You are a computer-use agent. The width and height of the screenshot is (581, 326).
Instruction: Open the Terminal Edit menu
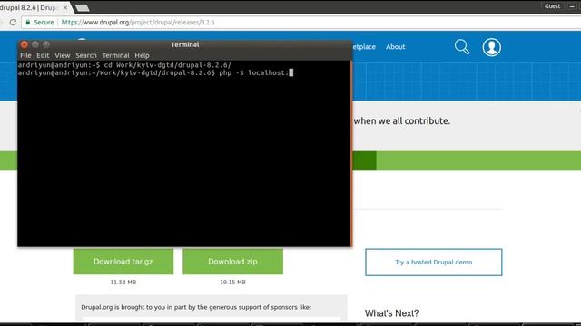[x=43, y=55]
